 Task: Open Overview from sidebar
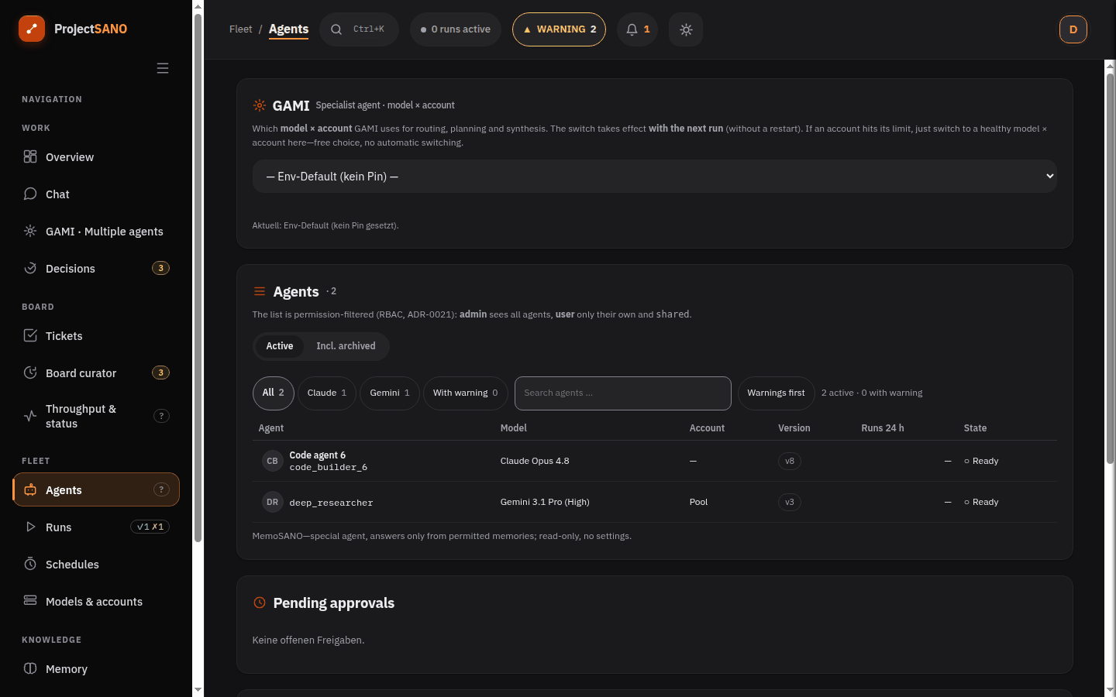pos(96,157)
